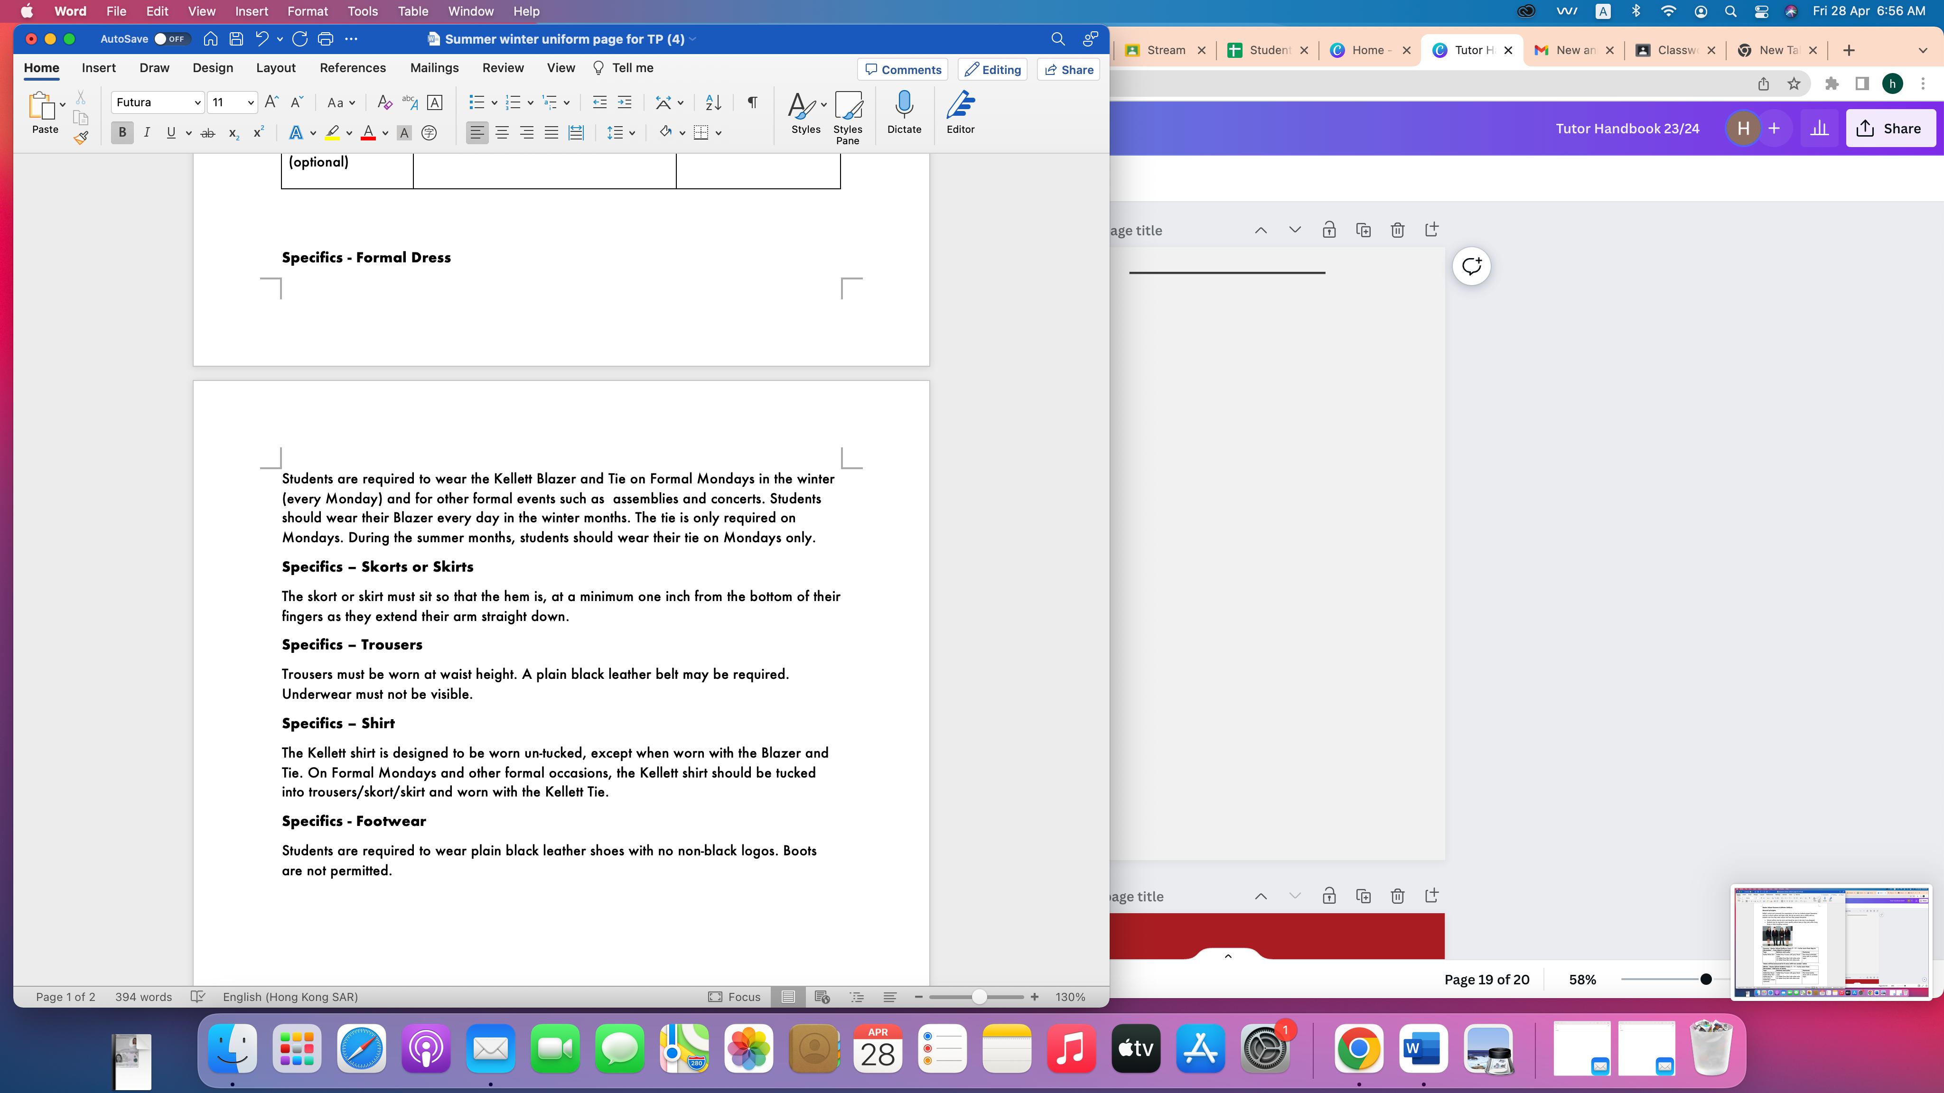This screenshot has height=1093, width=1944.
Task: Decrease paragraph indent
Action: point(600,102)
